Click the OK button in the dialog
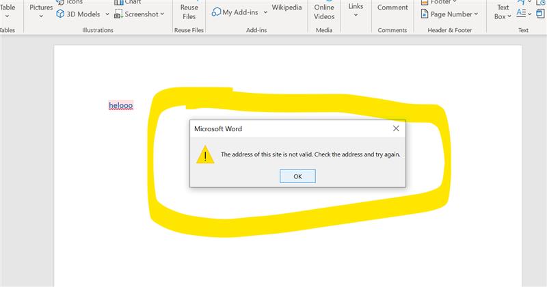 (x=297, y=176)
